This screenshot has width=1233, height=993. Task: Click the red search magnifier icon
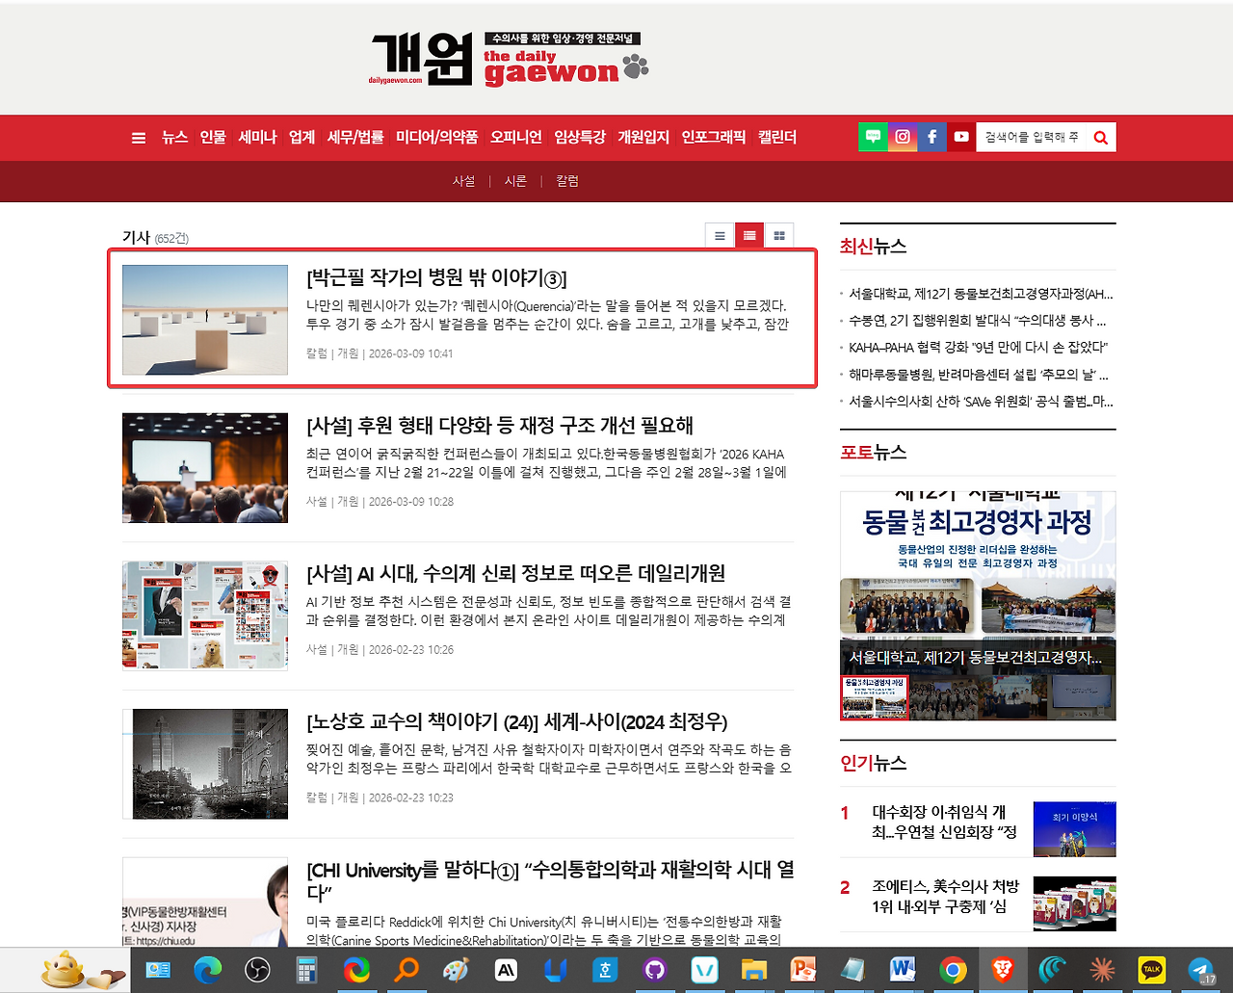[x=1101, y=138]
